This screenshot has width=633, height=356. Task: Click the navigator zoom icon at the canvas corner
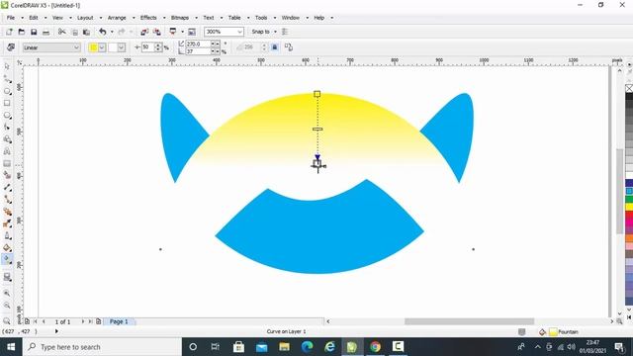point(620,321)
